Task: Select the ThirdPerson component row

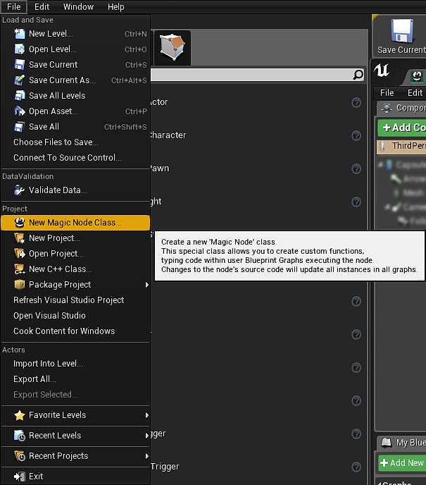Action: tap(401, 146)
